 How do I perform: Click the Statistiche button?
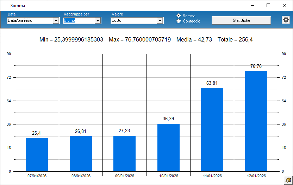click(x=241, y=20)
